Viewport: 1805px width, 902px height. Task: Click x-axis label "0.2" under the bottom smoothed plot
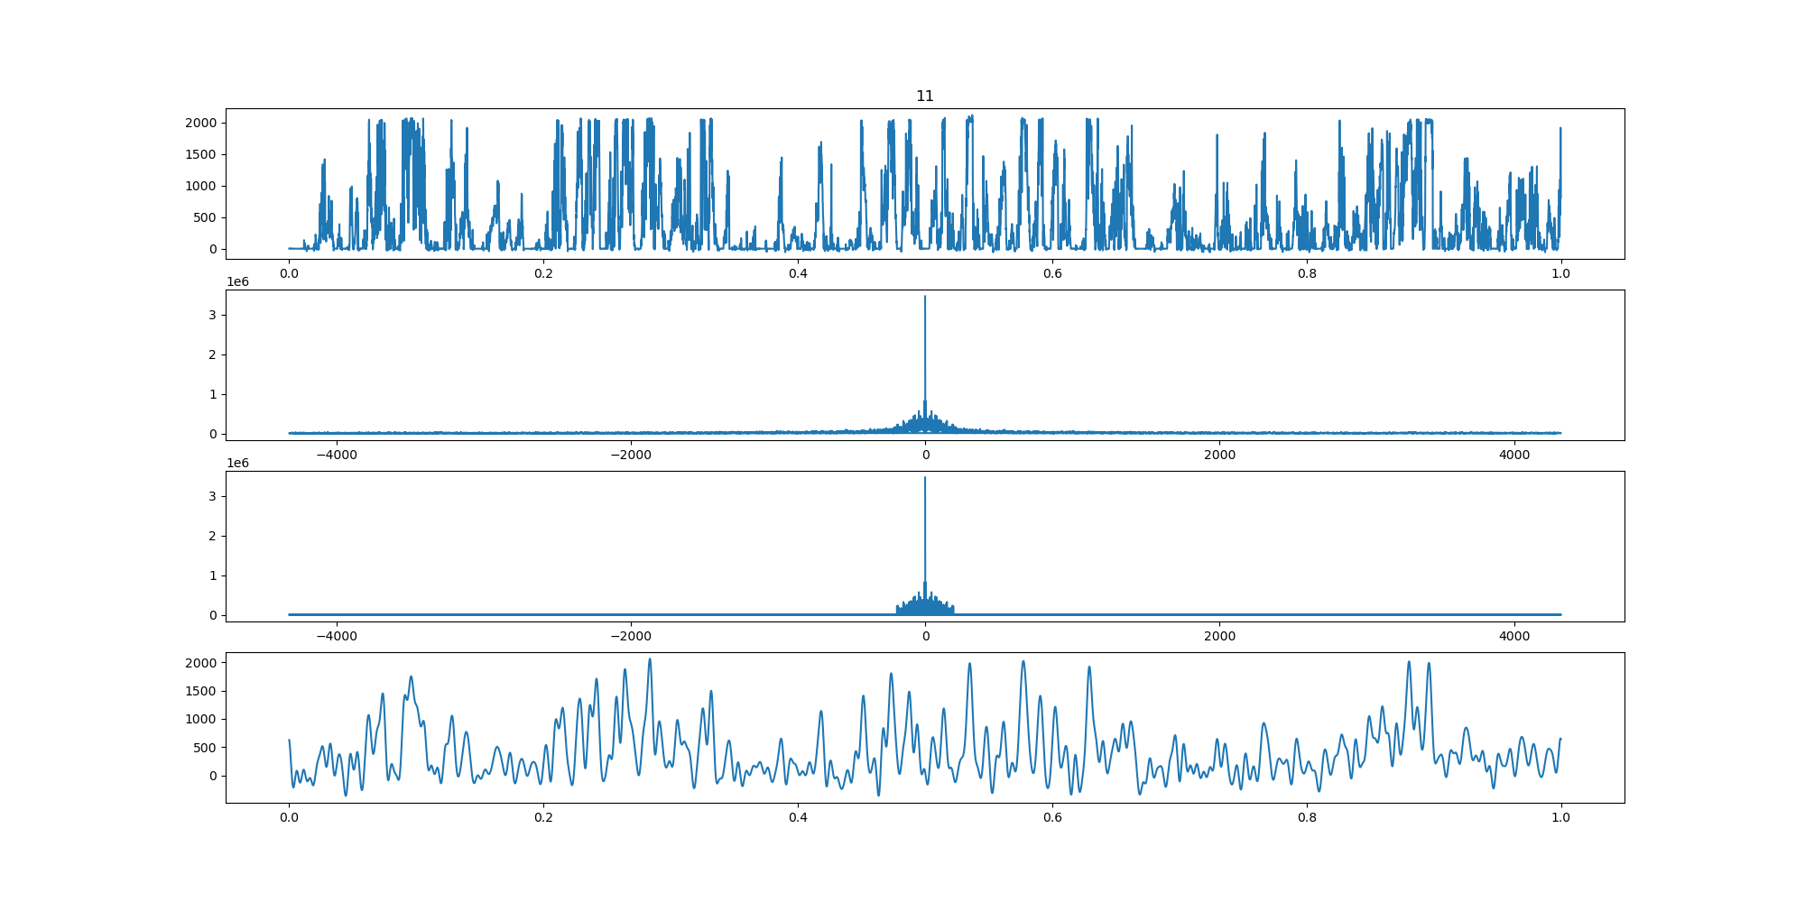[543, 817]
